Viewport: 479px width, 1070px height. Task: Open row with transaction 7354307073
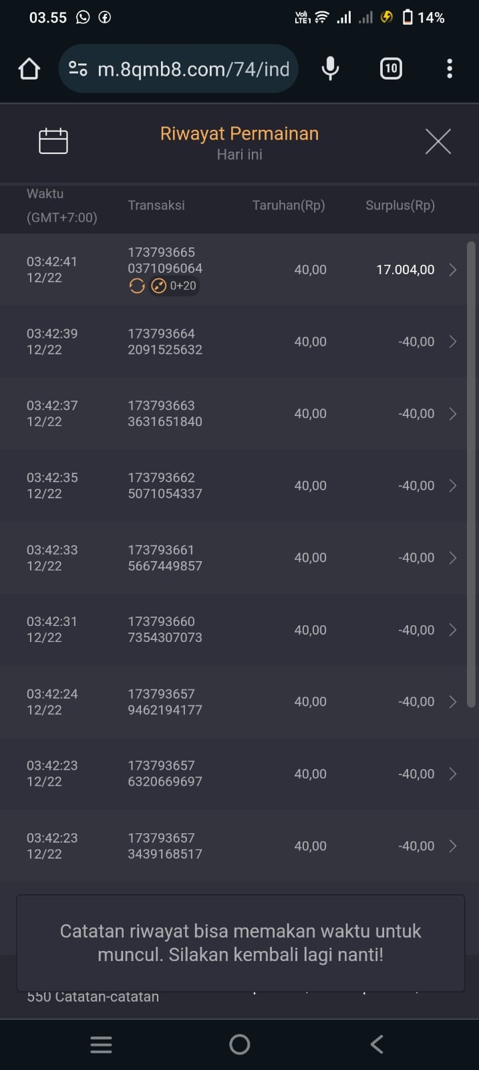tap(165, 637)
